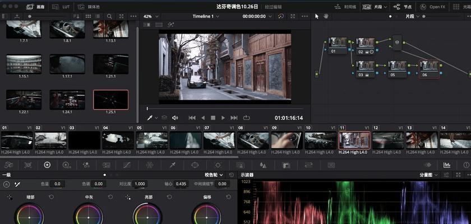Open the Camera Raw palette
The image size is (471, 224).
pos(9,165)
